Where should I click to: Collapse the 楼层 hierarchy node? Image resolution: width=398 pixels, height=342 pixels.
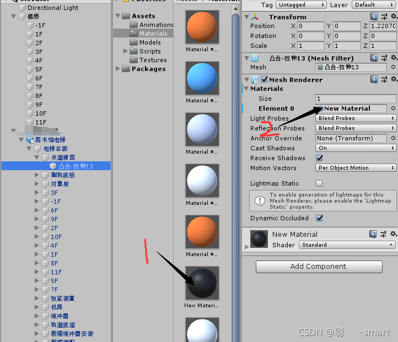coord(13,17)
